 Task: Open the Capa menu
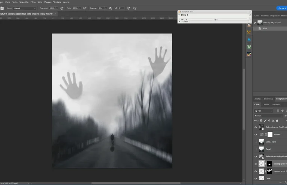(x=8, y=2)
